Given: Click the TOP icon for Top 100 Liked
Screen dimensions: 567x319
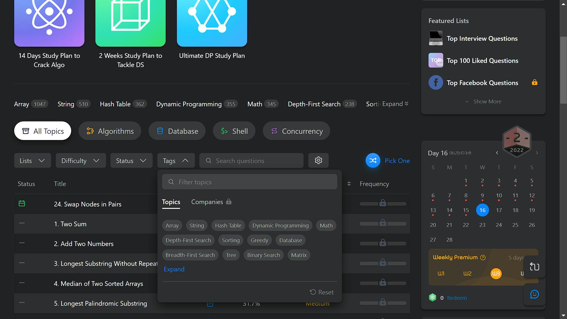Looking at the screenshot, I should coord(436,61).
